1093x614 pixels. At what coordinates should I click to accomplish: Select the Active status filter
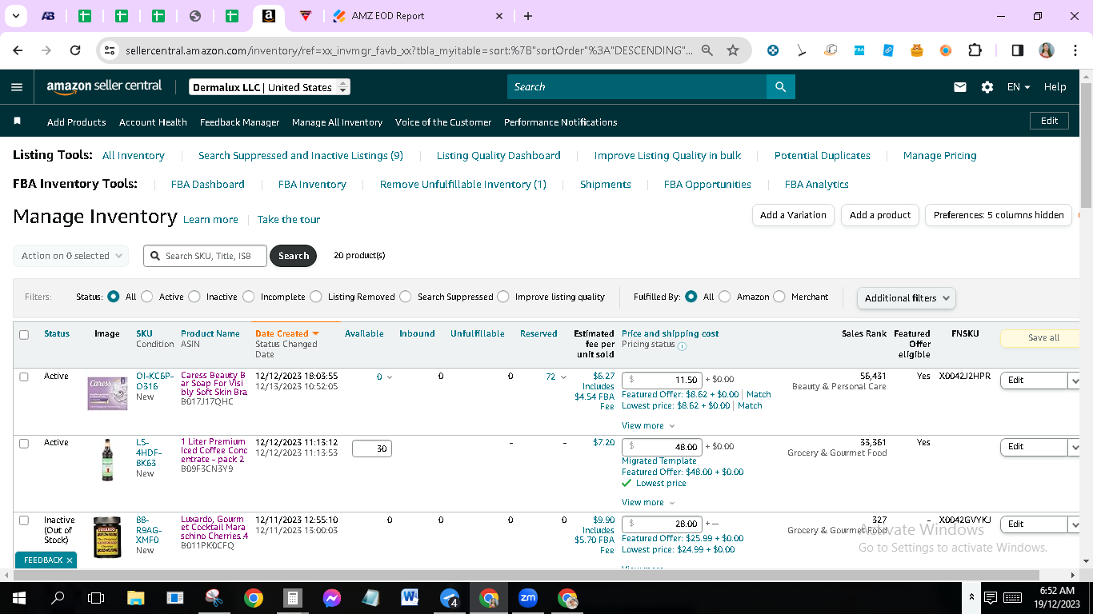coord(147,297)
